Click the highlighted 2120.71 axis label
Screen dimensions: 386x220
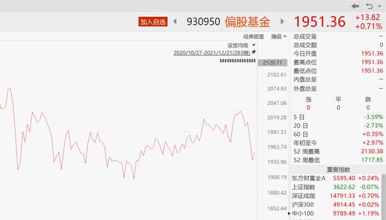(272, 63)
